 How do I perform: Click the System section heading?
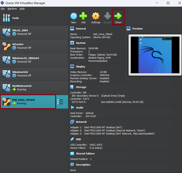point(81,43)
